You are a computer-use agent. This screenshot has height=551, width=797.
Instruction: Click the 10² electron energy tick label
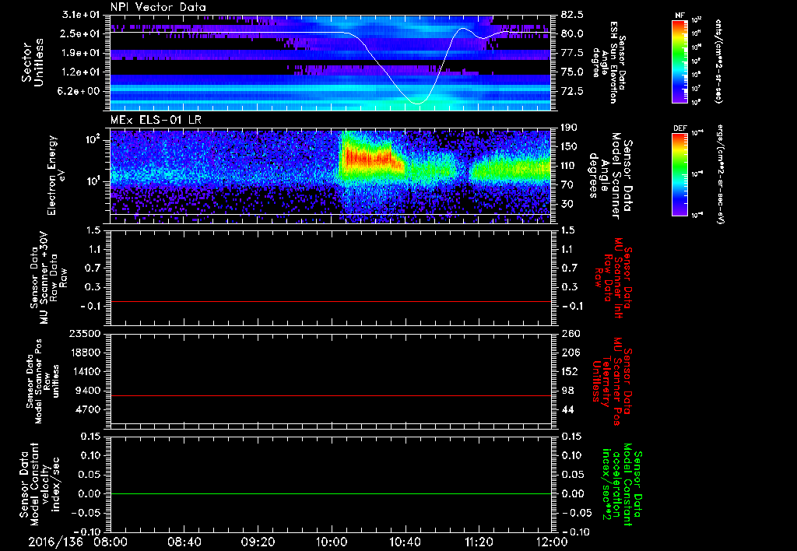click(95, 139)
